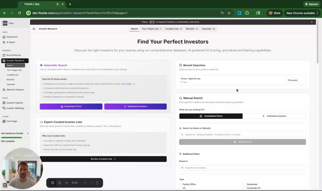Click the Browse Curated Lists button

pyautogui.click(x=103, y=159)
